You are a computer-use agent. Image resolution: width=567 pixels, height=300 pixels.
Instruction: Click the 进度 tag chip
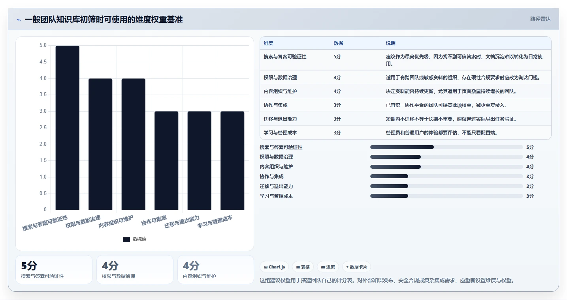click(x=328, y=267)
